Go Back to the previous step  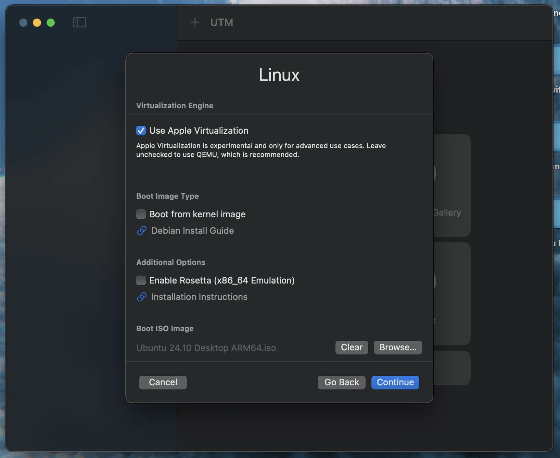coord(342,382)
